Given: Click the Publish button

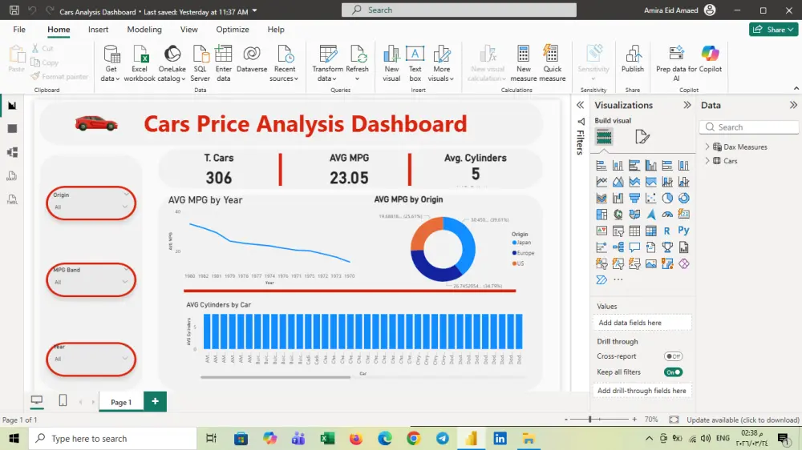Looking at the screenshot, I should 633,59.
